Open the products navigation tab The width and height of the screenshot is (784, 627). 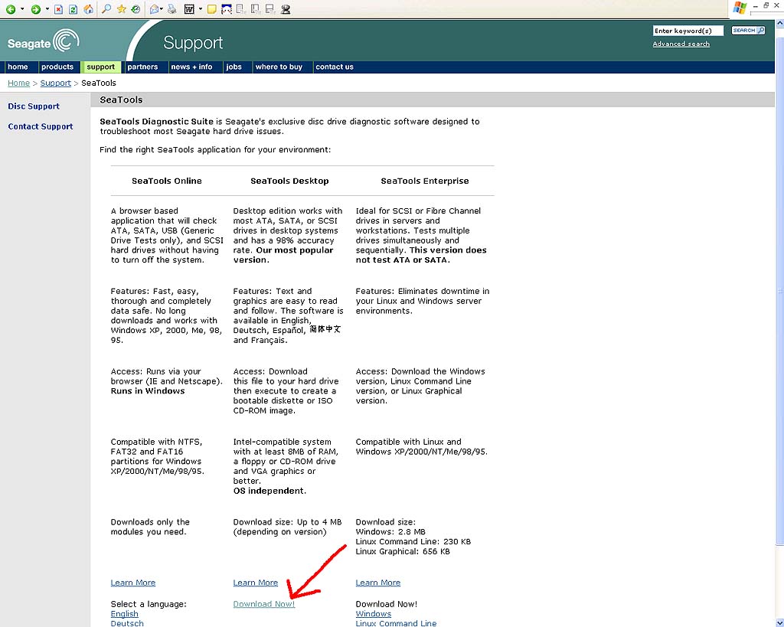point(57,67)
